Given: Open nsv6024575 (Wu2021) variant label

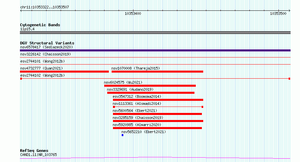Looking at the screenshot, I should pyautogui.click(x=123, y=82).
